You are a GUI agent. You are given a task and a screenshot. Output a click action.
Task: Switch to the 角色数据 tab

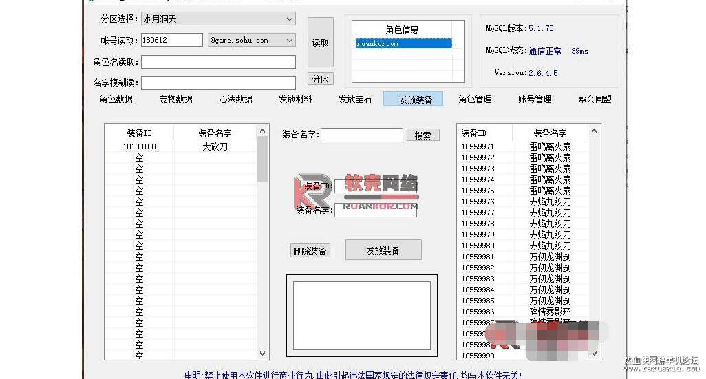tap(116, 99)
